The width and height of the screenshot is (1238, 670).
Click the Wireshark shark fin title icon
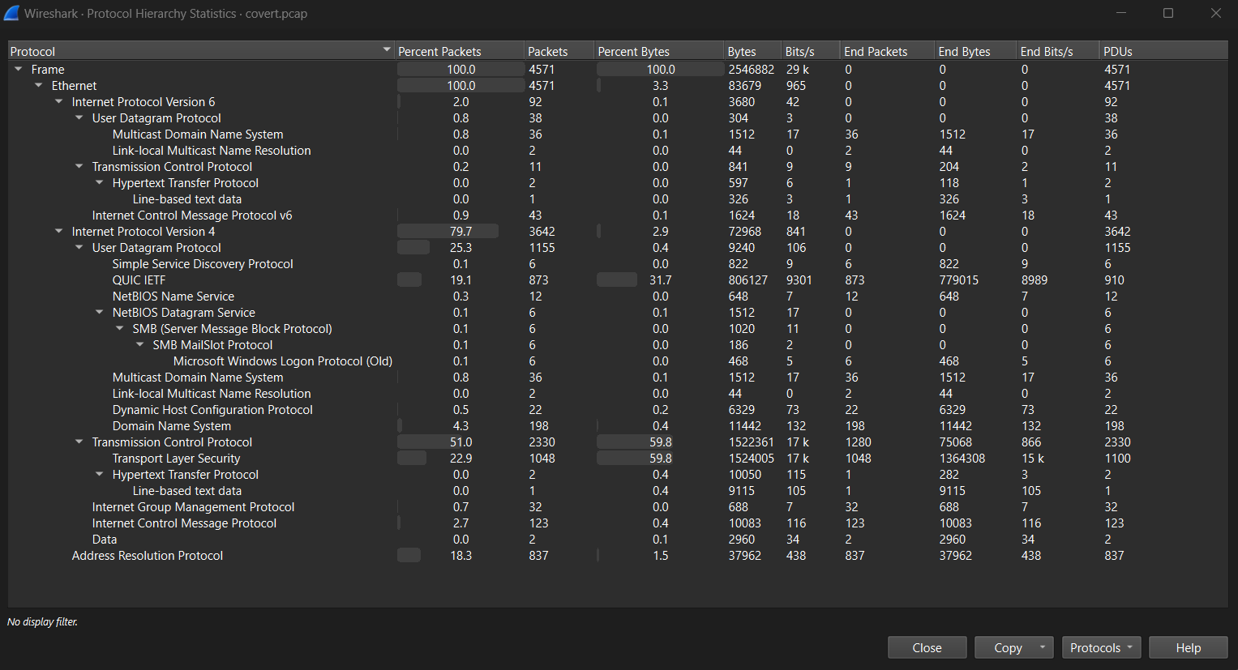coord(11,13)
